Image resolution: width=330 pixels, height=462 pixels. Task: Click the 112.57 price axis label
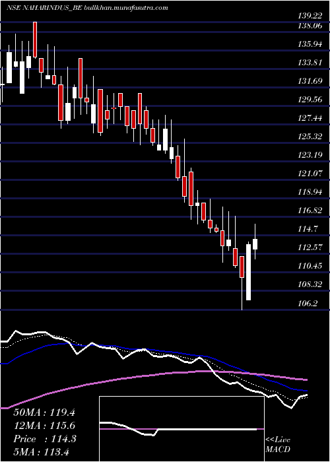pos(312,247)
